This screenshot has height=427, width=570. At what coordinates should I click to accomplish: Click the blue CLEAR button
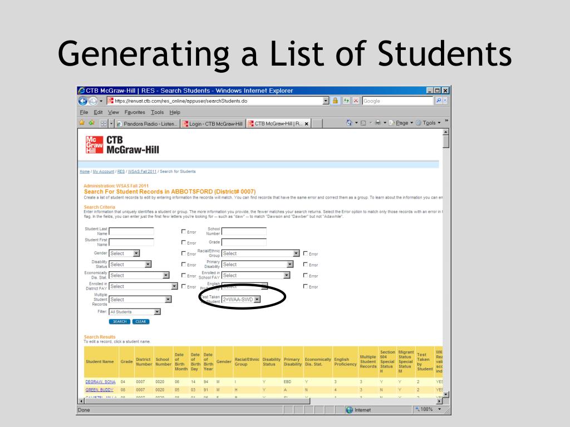(141, 322)
